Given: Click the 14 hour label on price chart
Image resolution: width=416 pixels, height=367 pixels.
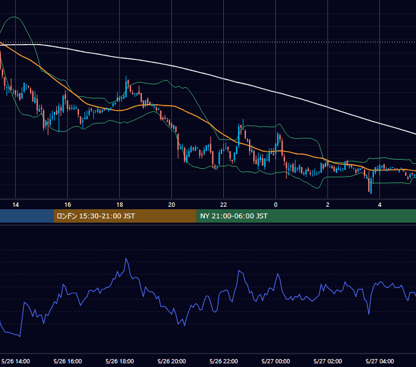Looking at the screenshot, I should click(x=16, y=205).
